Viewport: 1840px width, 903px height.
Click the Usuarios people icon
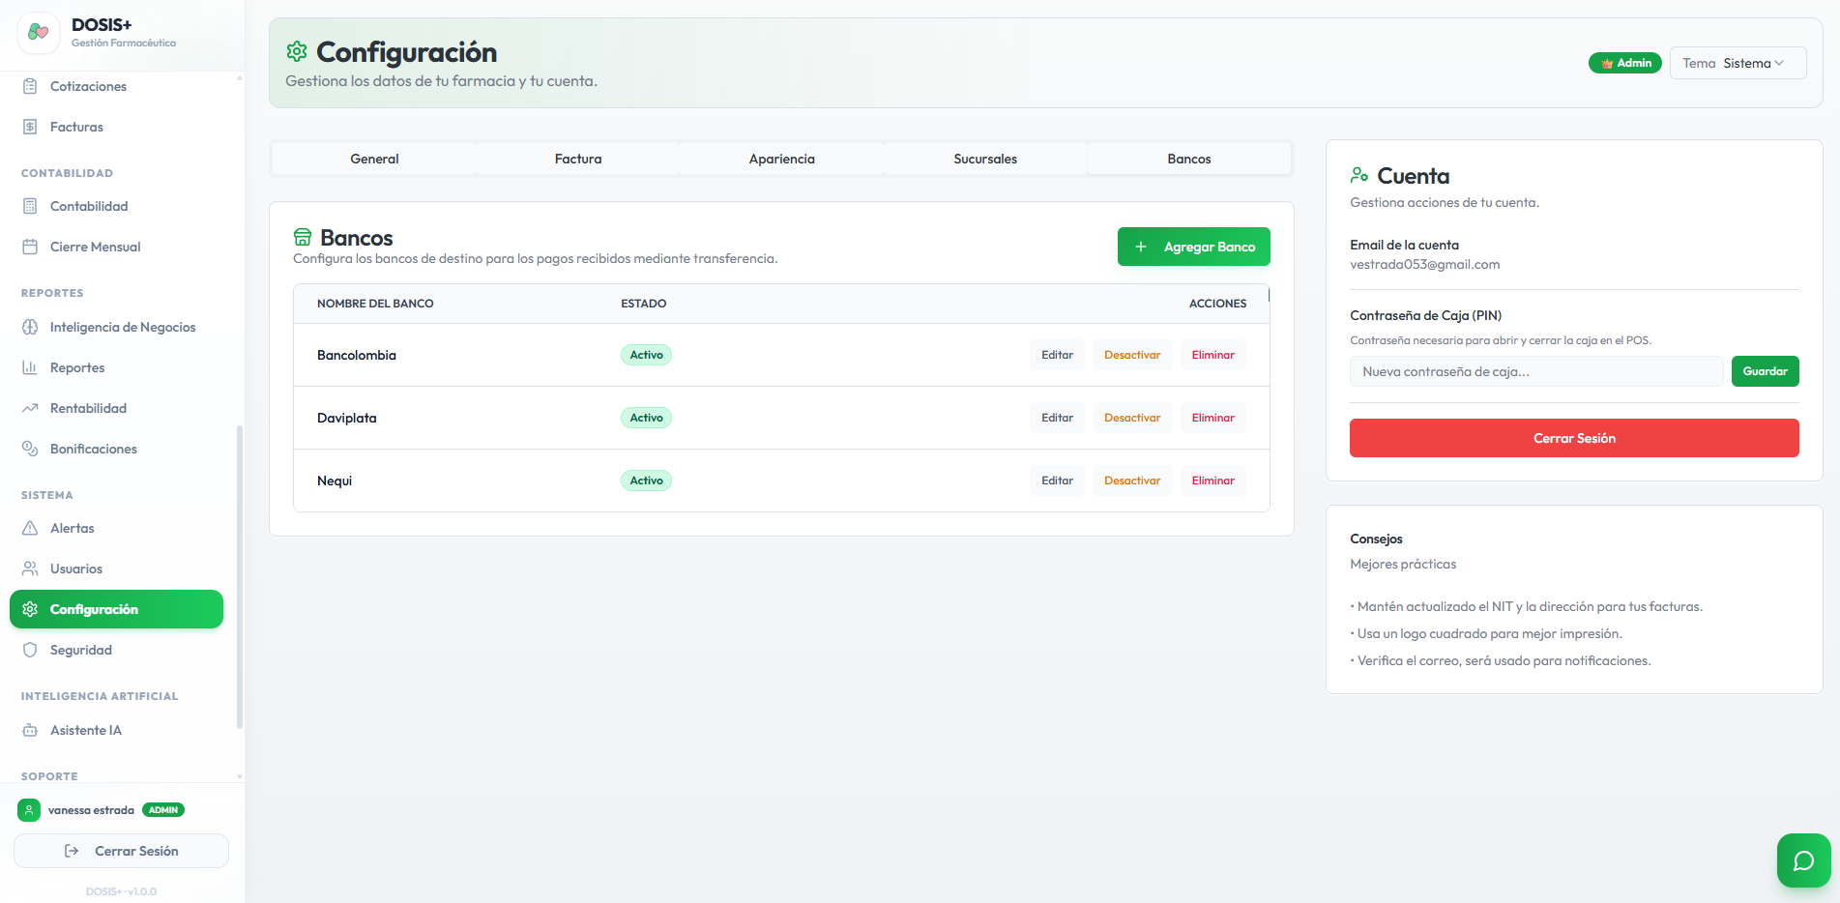click(x=30, y=568)
